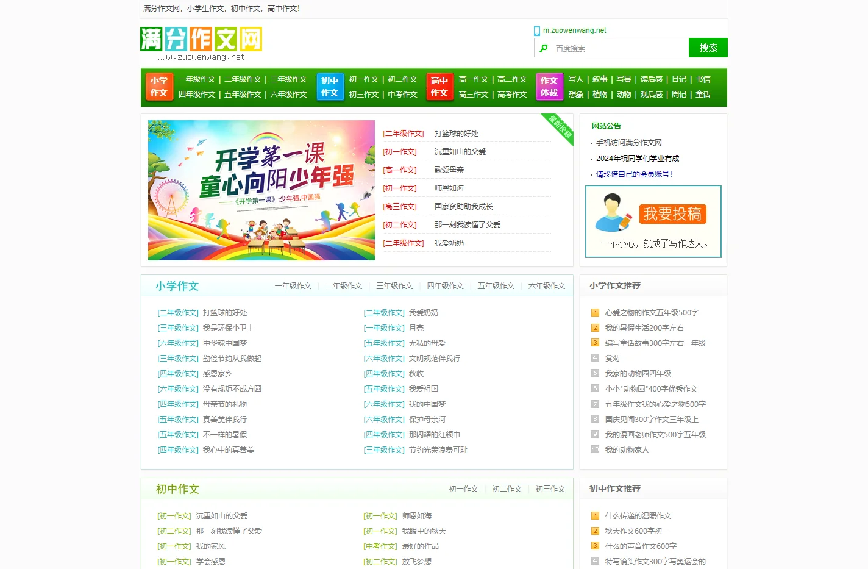
Task: Open article 母亲节的礼物
Action: coord(225,404)
